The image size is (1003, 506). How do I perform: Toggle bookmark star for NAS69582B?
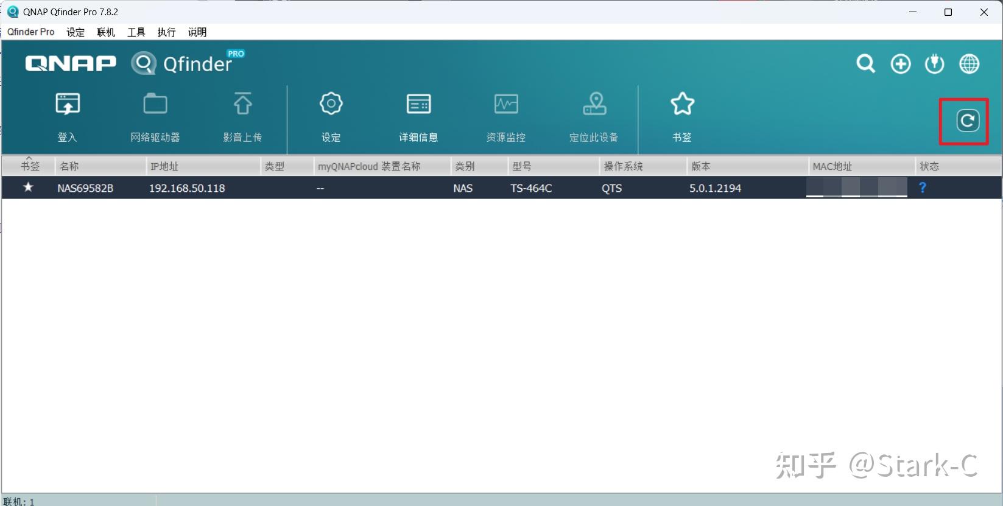28,188
